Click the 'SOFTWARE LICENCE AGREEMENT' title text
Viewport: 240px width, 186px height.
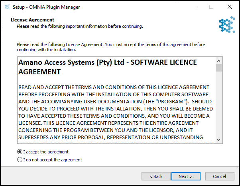(x=108, y=67)
